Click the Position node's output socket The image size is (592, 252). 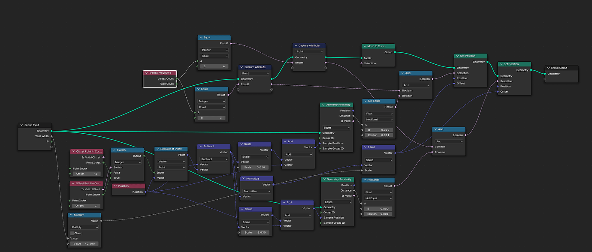pyautogui.click(x=146, y=192)
